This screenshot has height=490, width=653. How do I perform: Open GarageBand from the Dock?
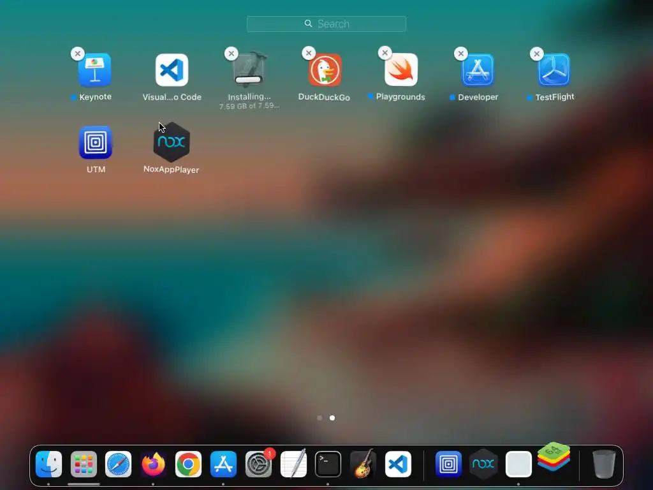tap(363, 464)
